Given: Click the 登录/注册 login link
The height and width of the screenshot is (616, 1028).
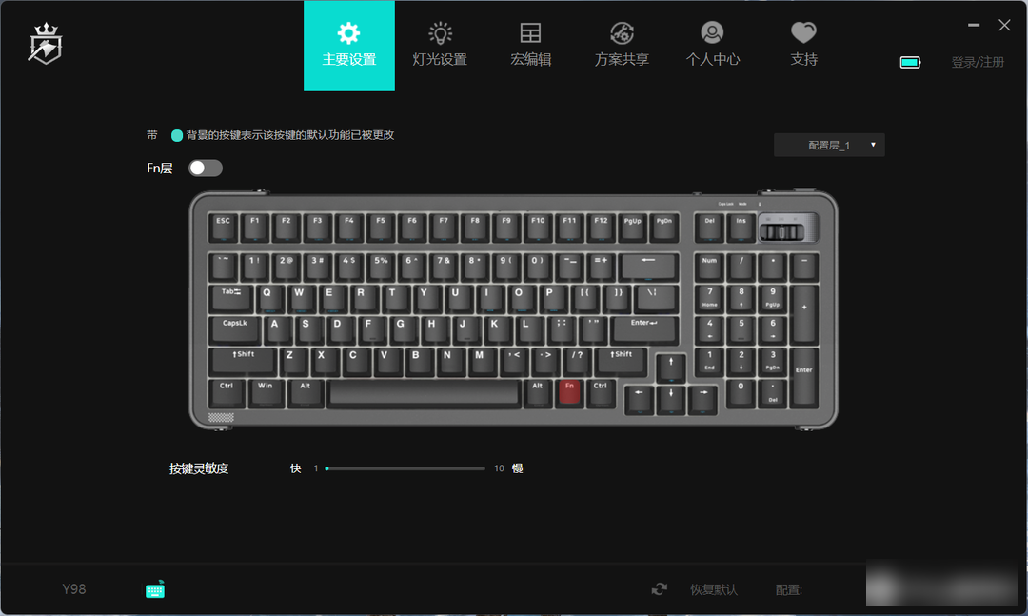Looking at the screenshot, I should click(x=978, y=62).
